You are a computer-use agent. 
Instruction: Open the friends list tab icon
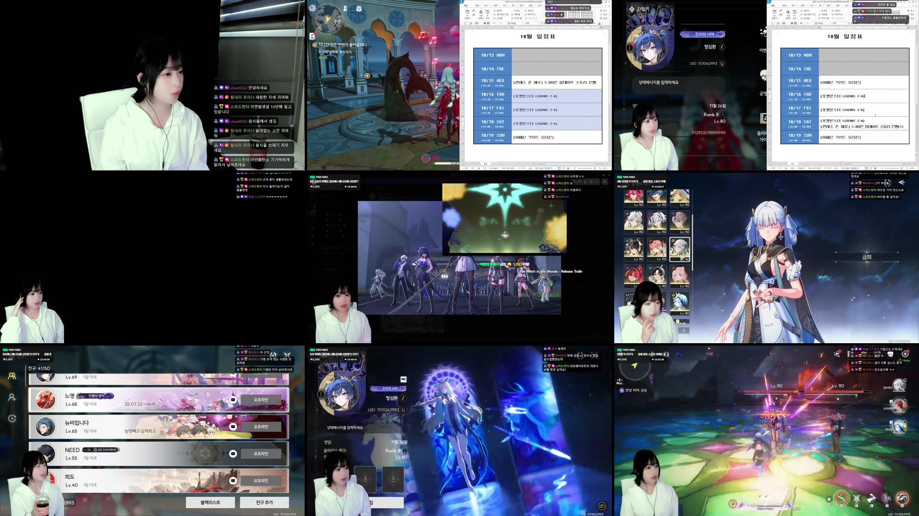point(12,376)
